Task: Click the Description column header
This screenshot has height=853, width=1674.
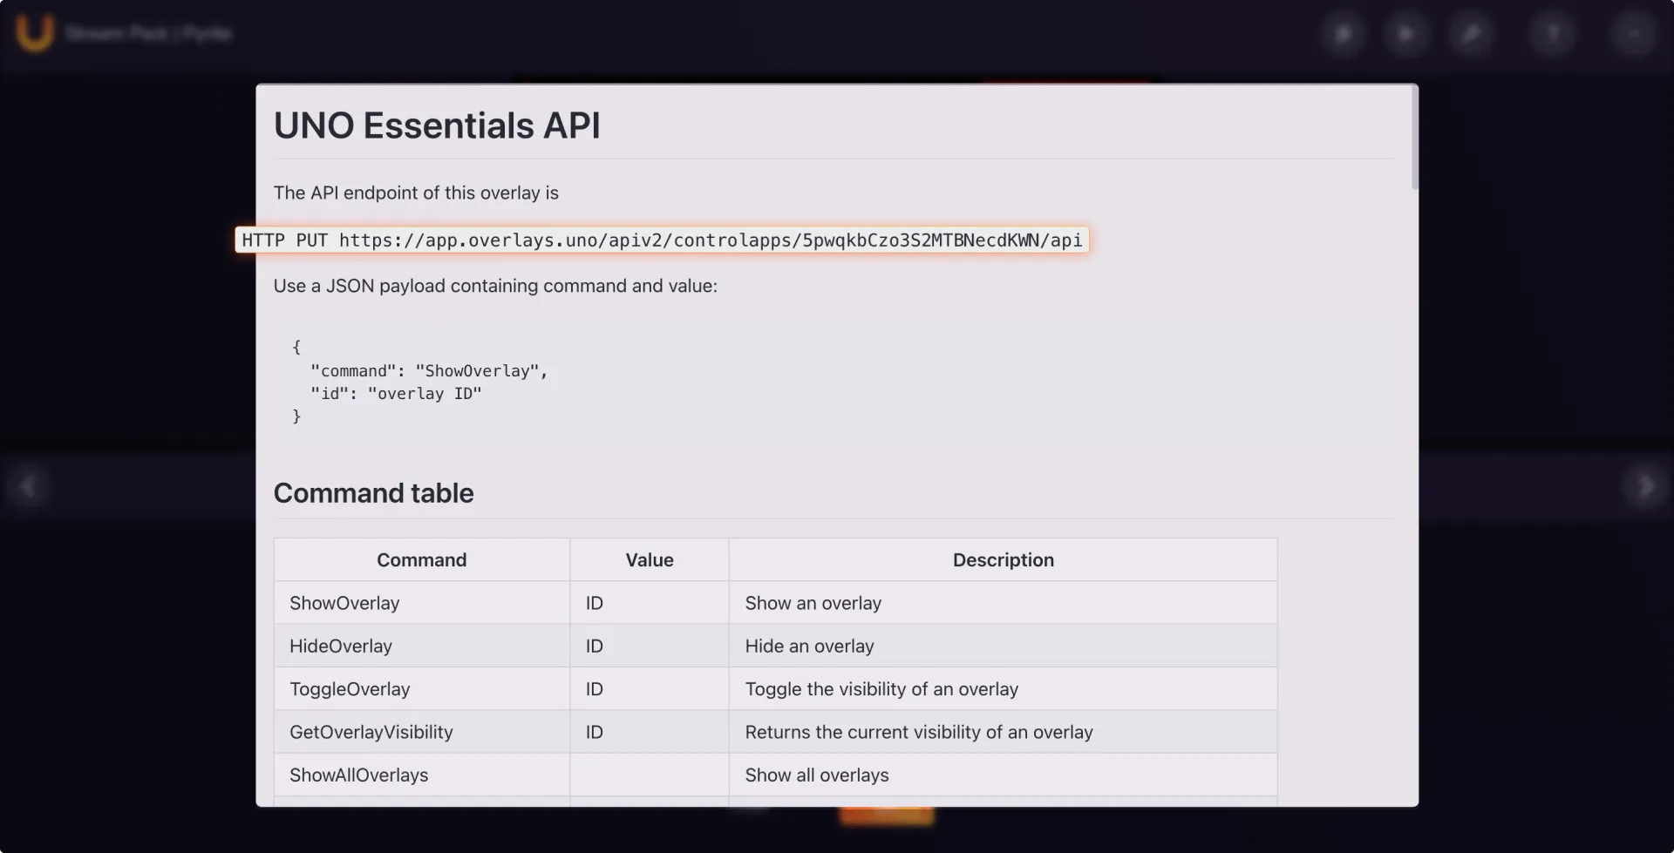Action: (x=1004, y=559)
